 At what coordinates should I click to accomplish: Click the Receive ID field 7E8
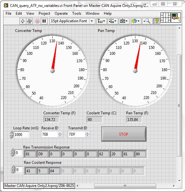(50, 134)
